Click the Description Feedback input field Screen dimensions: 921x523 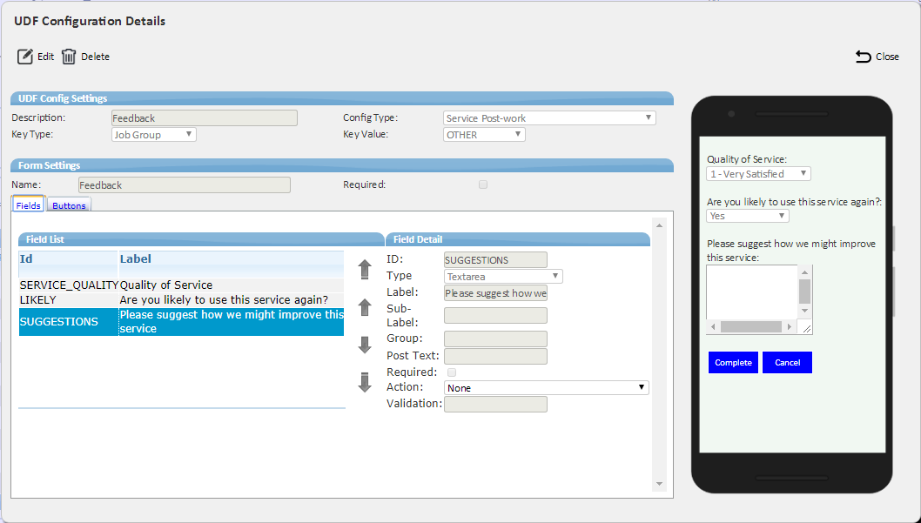205,118
